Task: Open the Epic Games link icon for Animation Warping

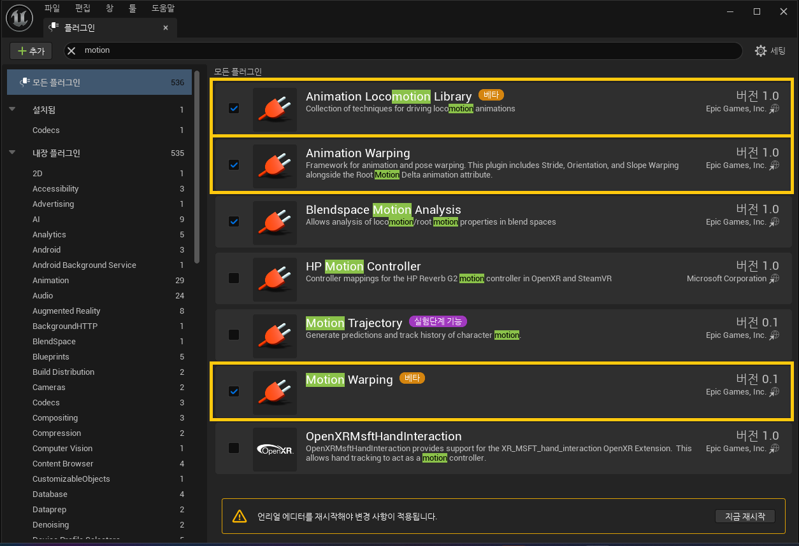Action: click(x=774, y=165)
